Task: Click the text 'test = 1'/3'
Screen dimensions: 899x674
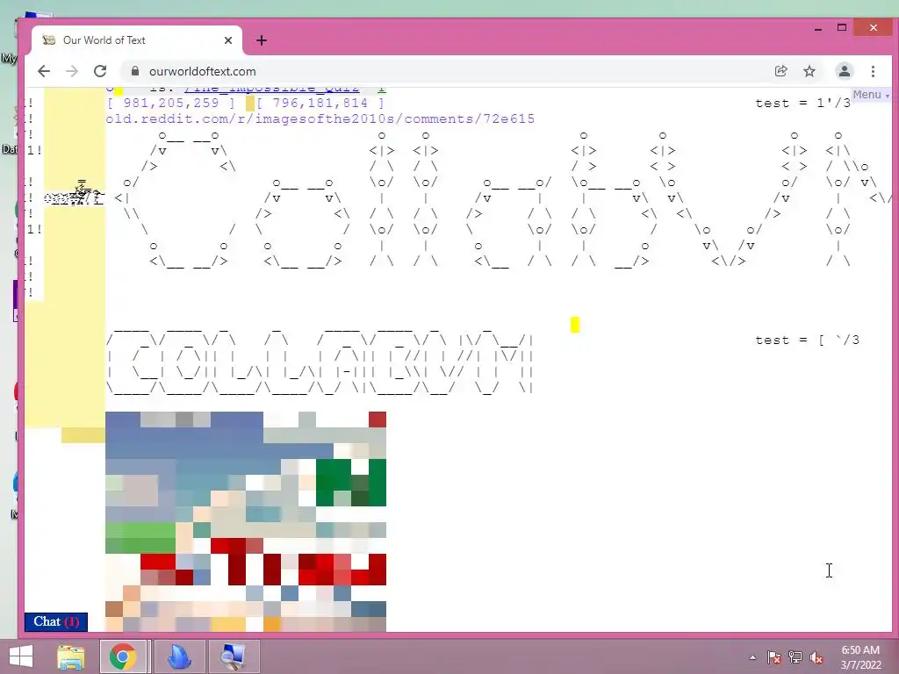Action: coord(802,104)
